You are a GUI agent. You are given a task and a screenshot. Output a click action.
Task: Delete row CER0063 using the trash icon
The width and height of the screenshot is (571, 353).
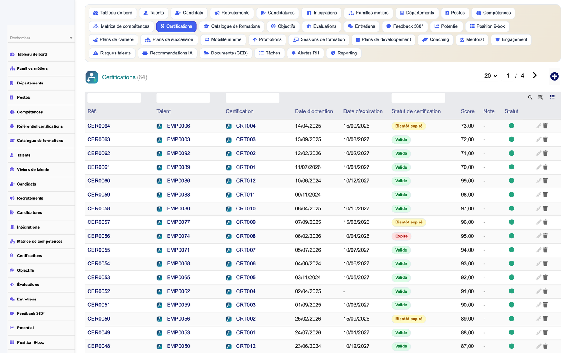coord(545,139)
